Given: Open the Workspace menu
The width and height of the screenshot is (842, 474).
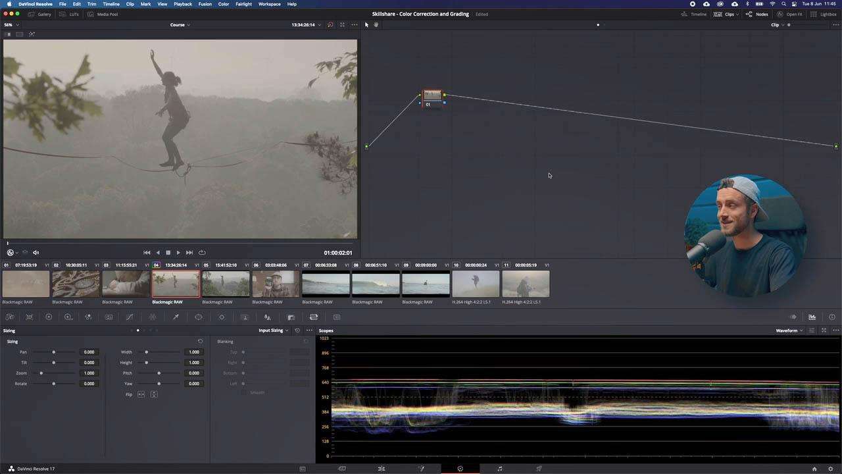Looking at the screenshot, I should 270,4.
